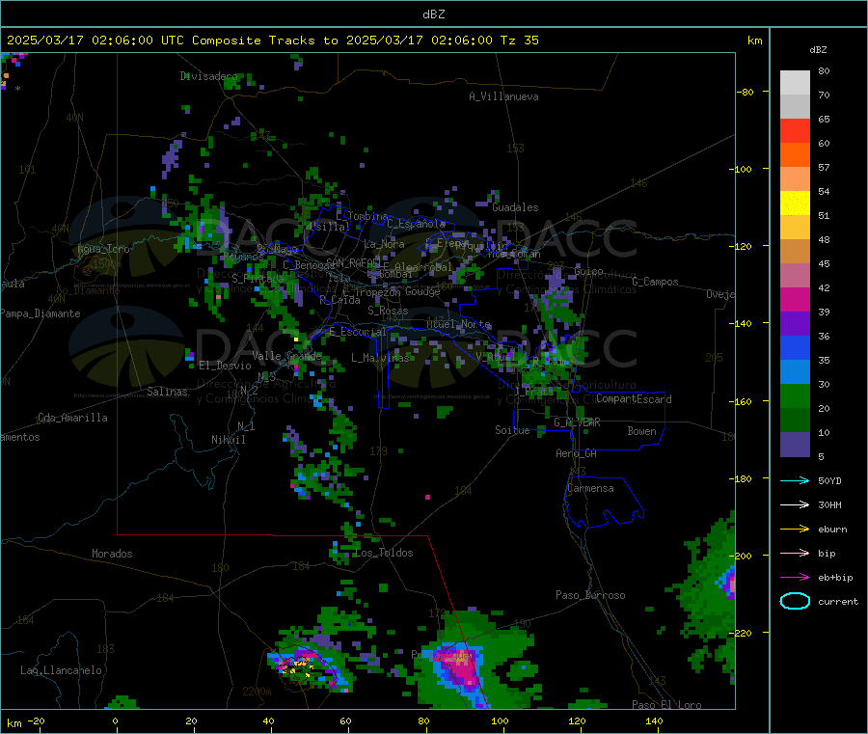Screen dimensions: 868x734
Task: Click the 'Los_Toldos' map label
Action: pos(384,553)
